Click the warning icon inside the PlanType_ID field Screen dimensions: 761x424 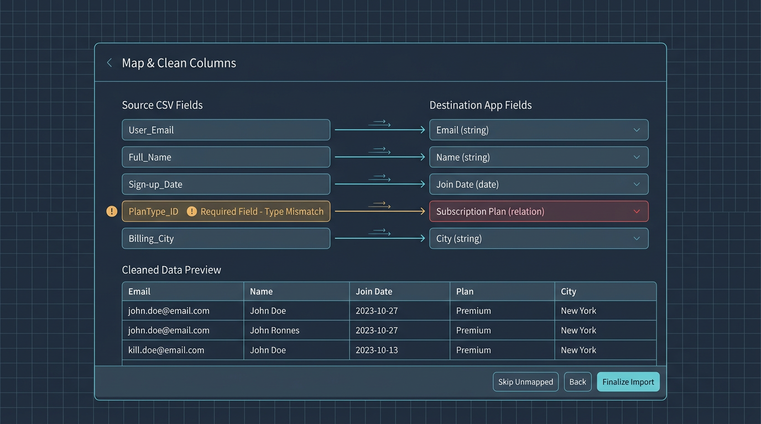[x=191, y=211]
